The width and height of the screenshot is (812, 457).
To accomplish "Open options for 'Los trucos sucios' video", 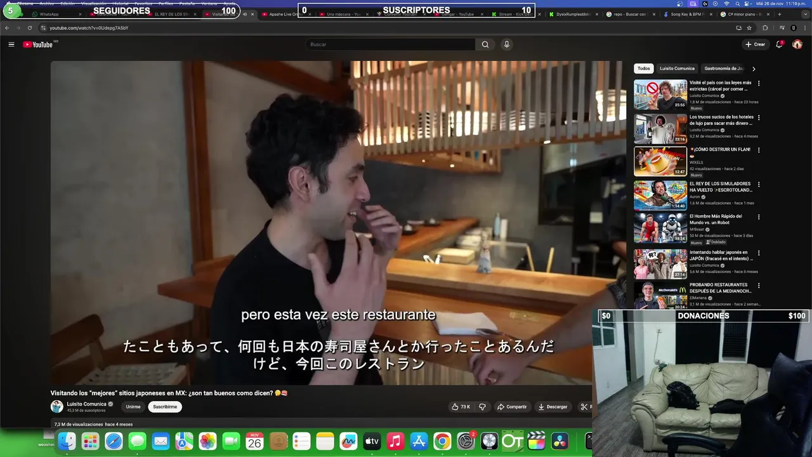I will tap(759, 117).
